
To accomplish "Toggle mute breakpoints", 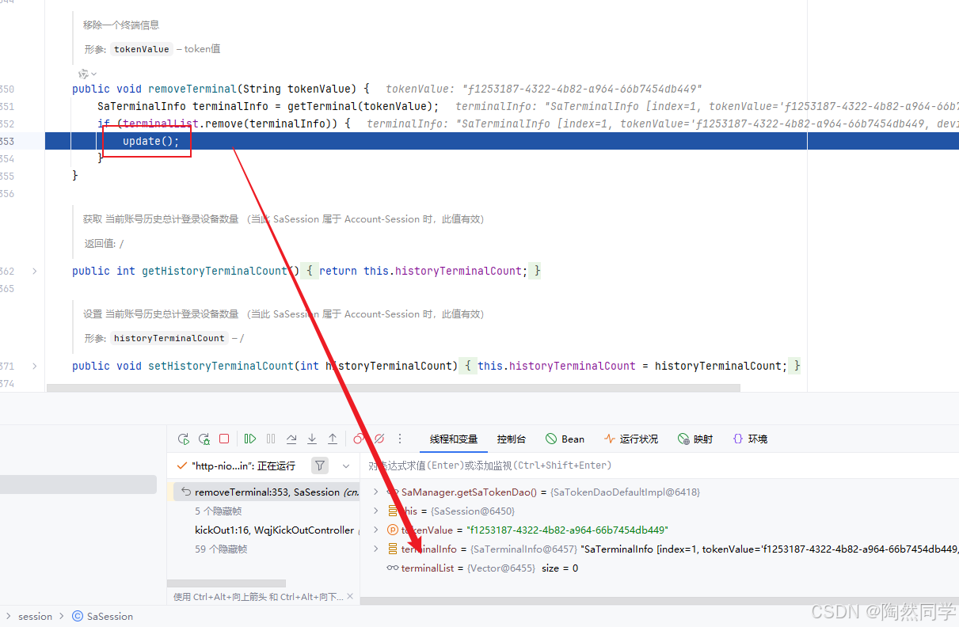I will pos(379,439).
